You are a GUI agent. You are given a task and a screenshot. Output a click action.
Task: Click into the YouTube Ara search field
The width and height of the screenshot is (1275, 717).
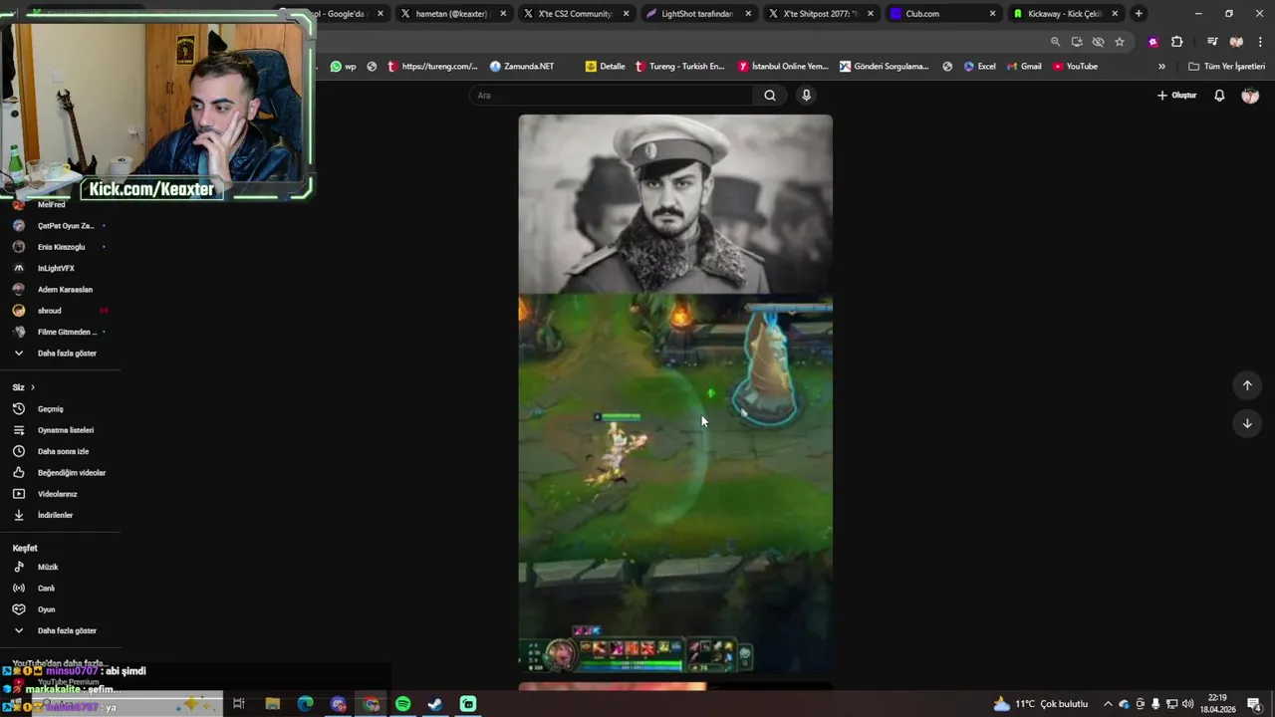613,96
